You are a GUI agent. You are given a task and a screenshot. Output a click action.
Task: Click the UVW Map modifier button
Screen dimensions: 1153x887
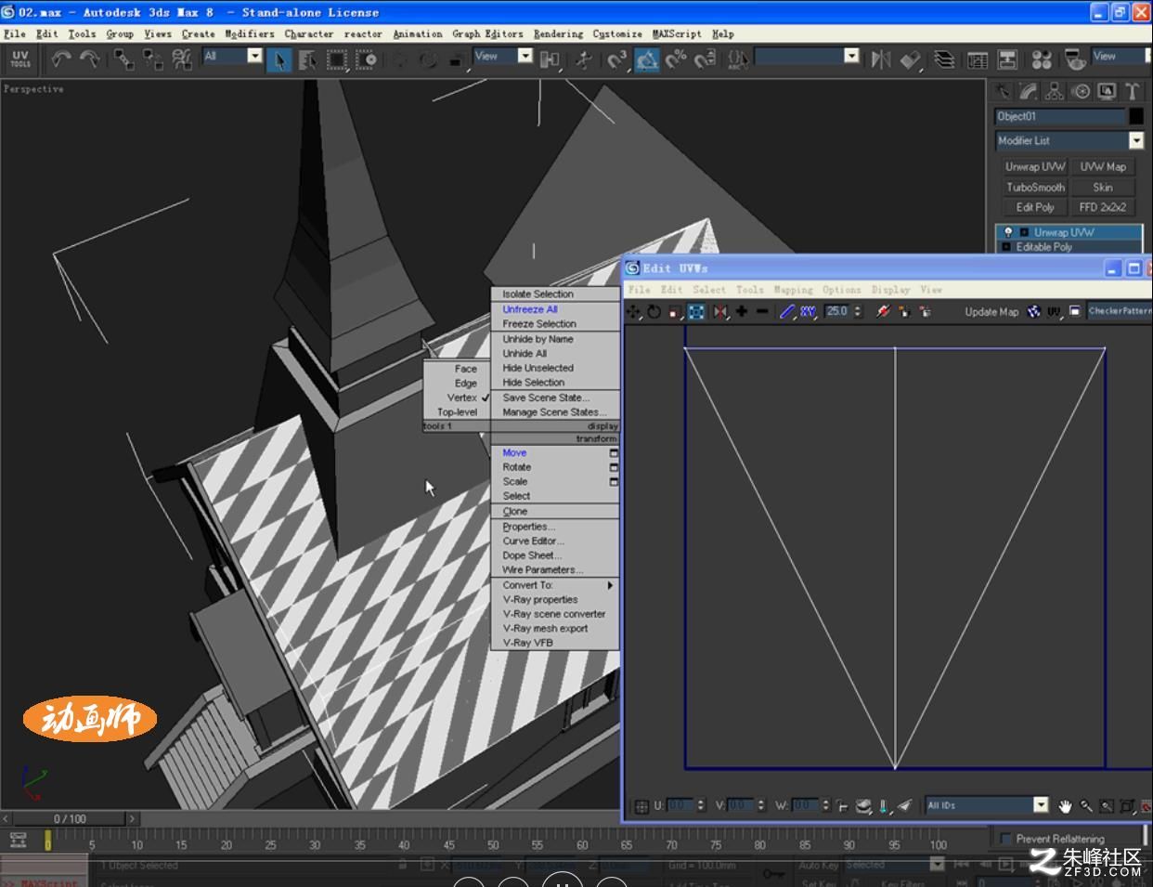(x=1103, y=167)
